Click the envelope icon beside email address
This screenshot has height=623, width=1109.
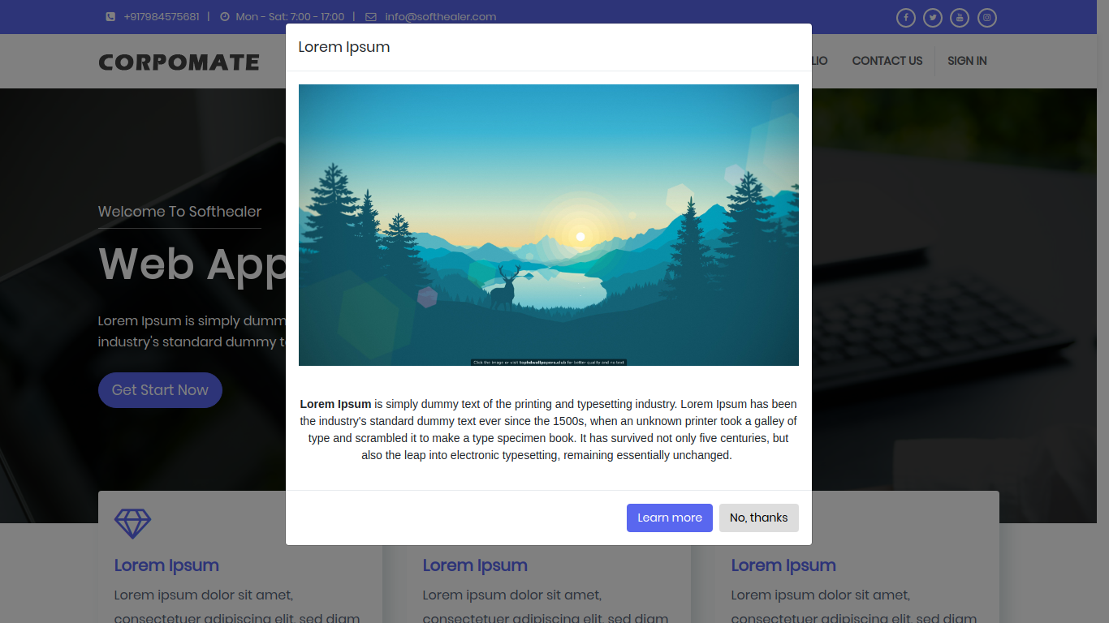371,17
